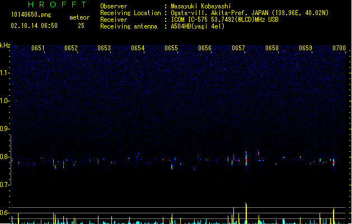Viewport: 352px width, 224px height.
Task: Click the ICOM IC-575 receiver value
Action: [x=224, y=20]
